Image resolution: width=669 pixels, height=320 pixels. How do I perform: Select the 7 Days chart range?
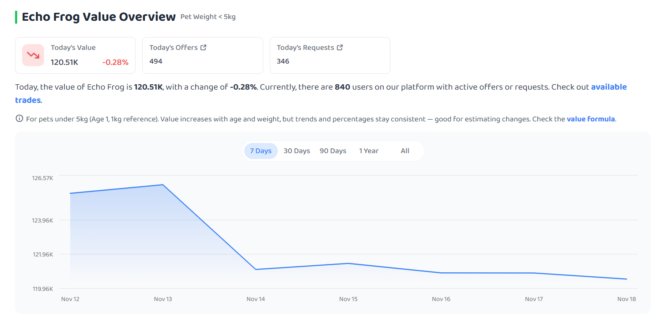coord(261,151)
